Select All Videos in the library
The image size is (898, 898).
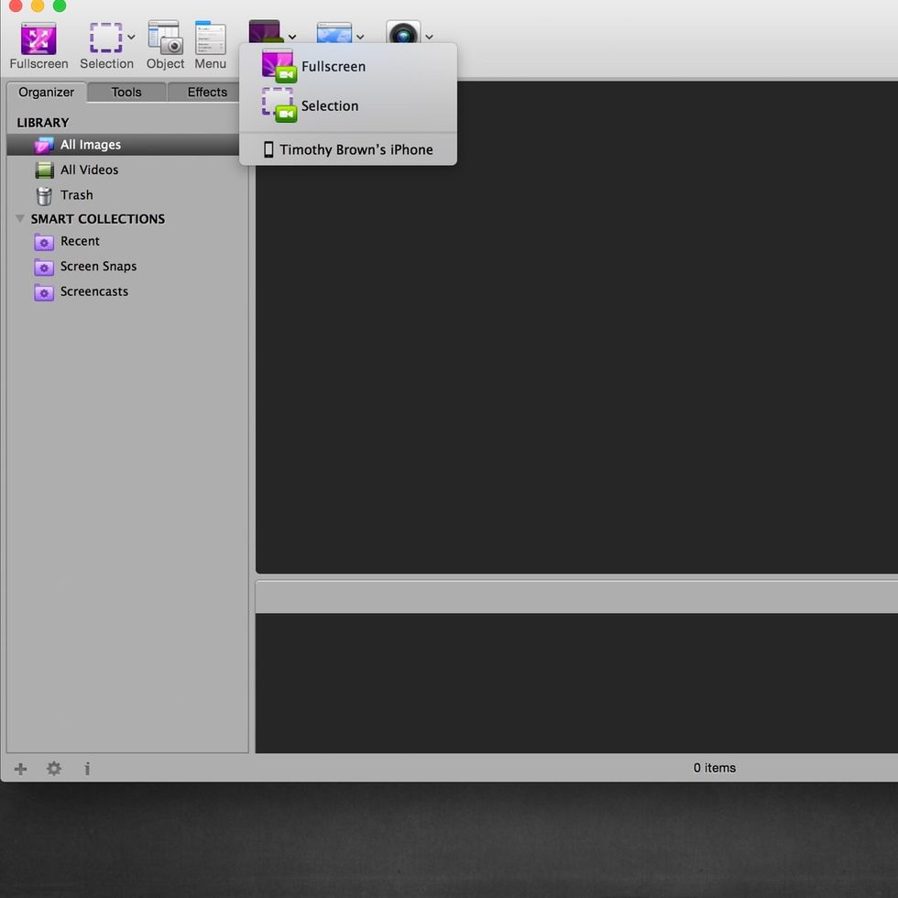tap(89, 170)
